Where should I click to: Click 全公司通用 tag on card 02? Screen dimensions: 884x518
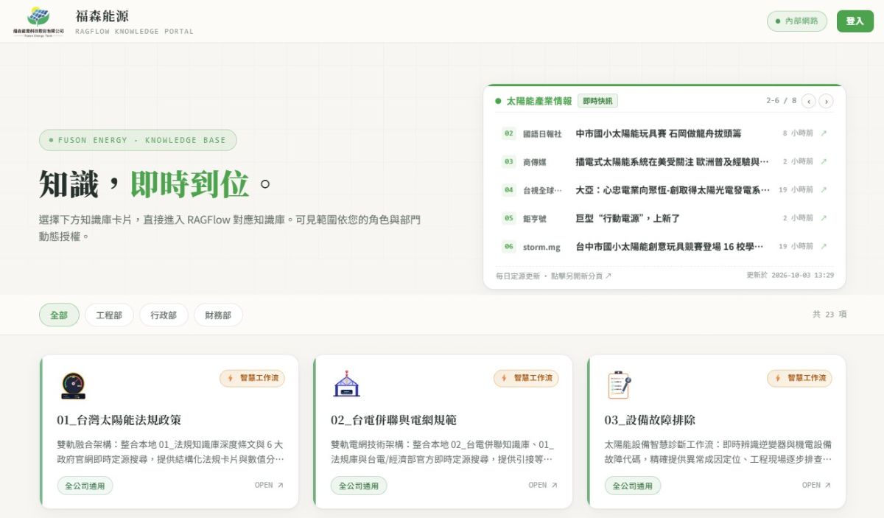pyautogui.click(x=359, y=486)
